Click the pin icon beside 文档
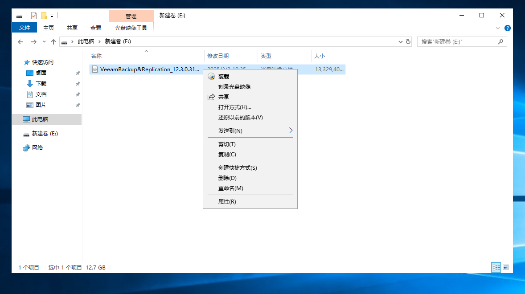Screen dimensions: 525x294 pyautogui.click(x=78, y=94)
